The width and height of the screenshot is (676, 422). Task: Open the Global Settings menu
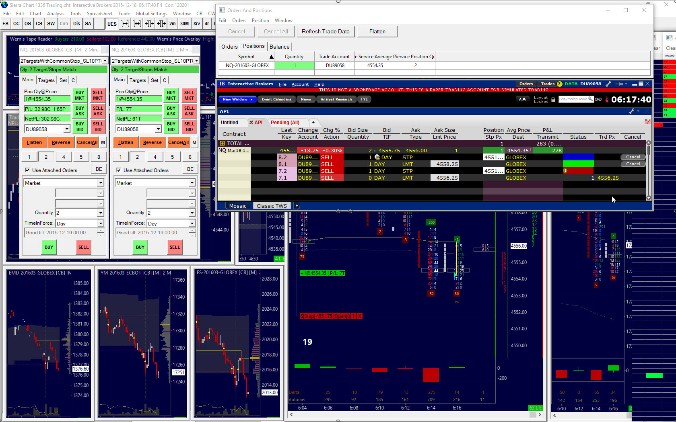pos(151,14)
